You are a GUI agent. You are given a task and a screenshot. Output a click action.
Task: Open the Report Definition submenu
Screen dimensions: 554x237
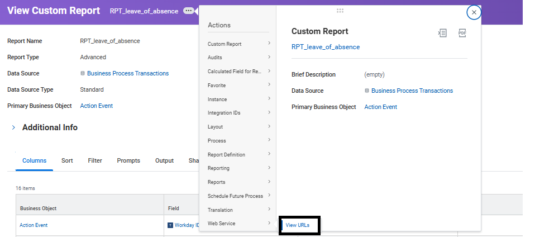pyautogui.click(x=239, y=155)
